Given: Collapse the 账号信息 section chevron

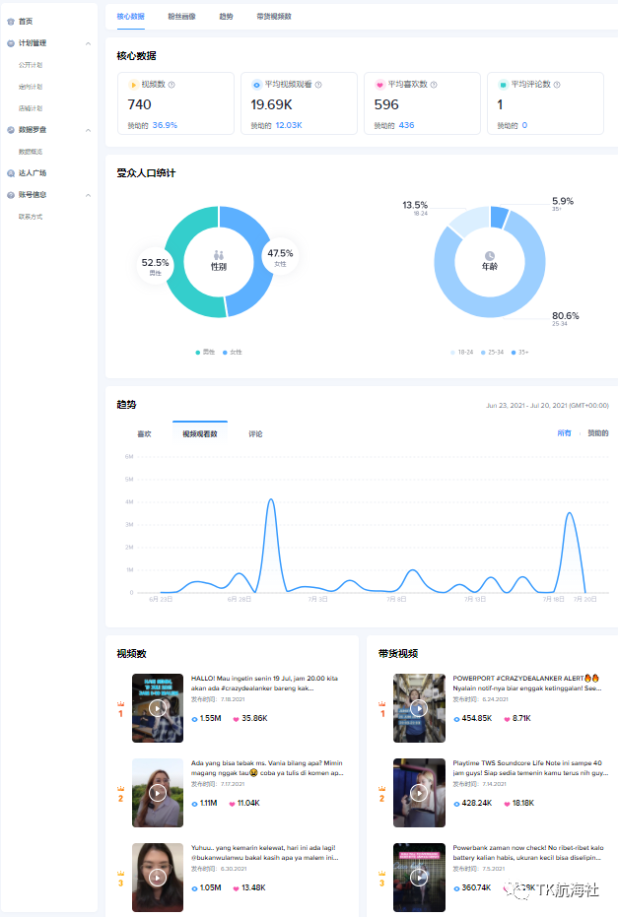Looking at the screenshot, I should [x=88, y=195].
